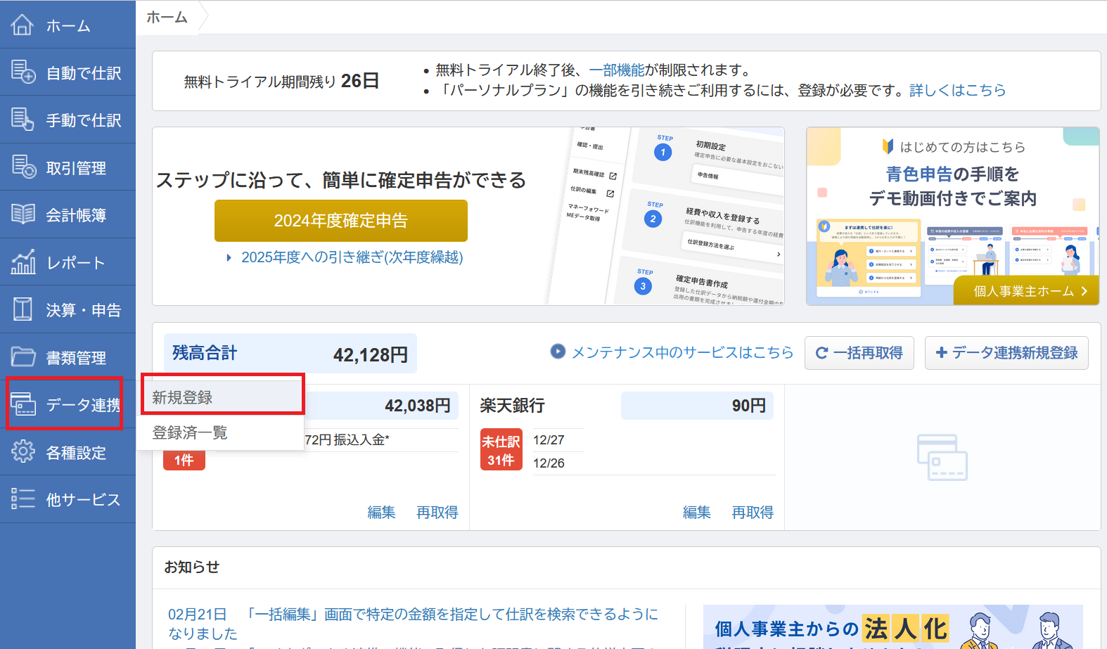Image resolution: width=1107 pixels, height=649 pixels.
Task: Open レポート menu
Action: 68,262
